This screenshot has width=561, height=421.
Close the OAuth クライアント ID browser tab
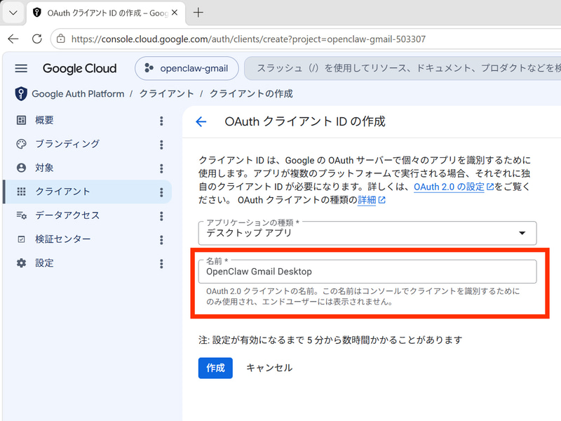tap(175, 13)
